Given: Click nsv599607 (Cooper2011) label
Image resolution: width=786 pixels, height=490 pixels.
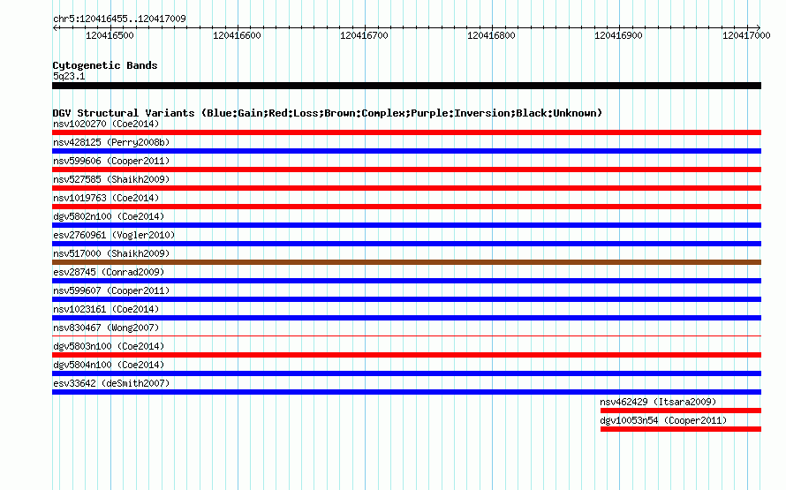Looking at the screenshot, I should click(111, 290).
